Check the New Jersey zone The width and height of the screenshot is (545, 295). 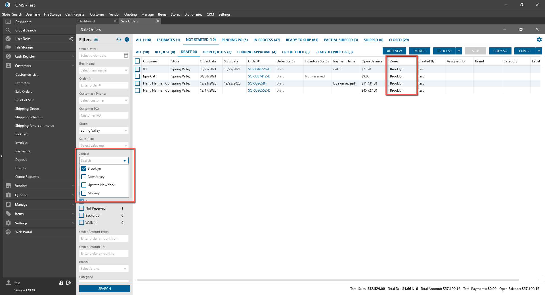pos(84,177)
